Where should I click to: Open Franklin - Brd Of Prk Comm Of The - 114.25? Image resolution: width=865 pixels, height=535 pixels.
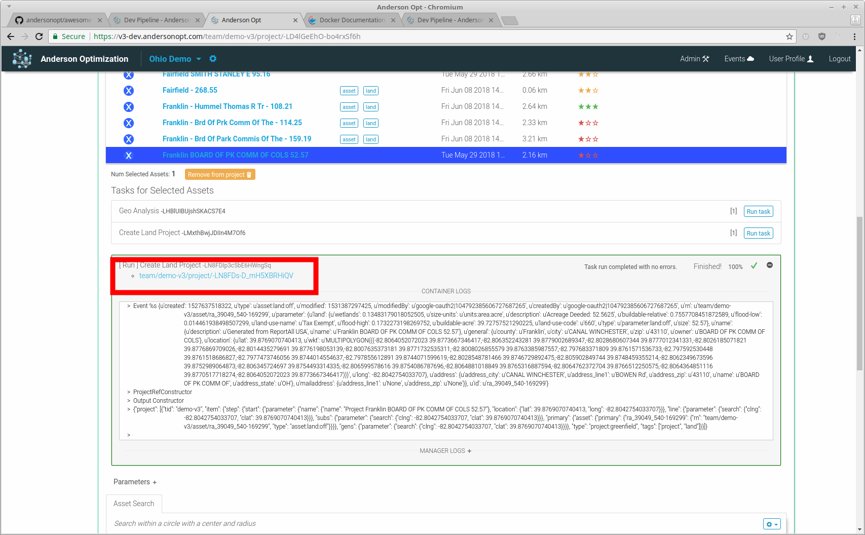click(x=232, y=123)
